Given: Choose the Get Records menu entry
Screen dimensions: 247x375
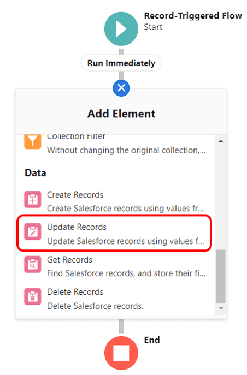Looking at the screenshot, I should coord(115,266).
